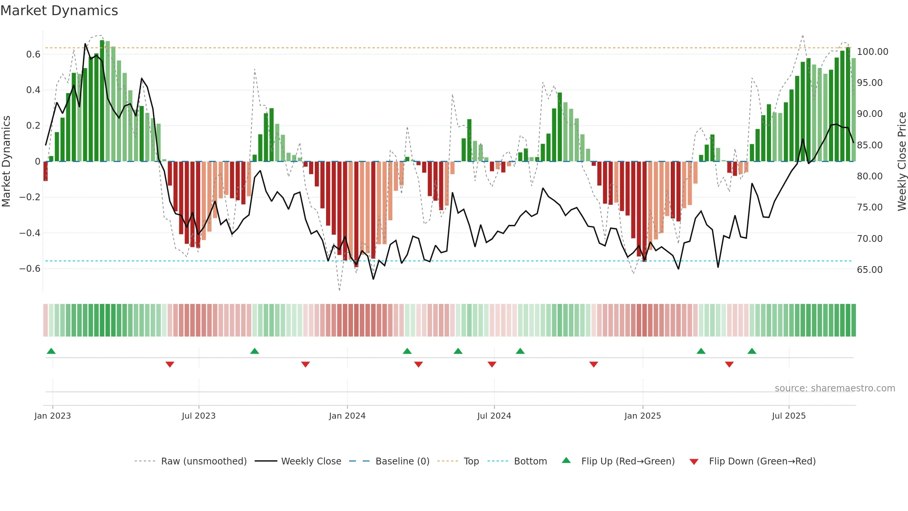This screenshot has height=511, width=908.
Task: Click the green flip-up triangle at January 2023
Action: coord(51,351)
